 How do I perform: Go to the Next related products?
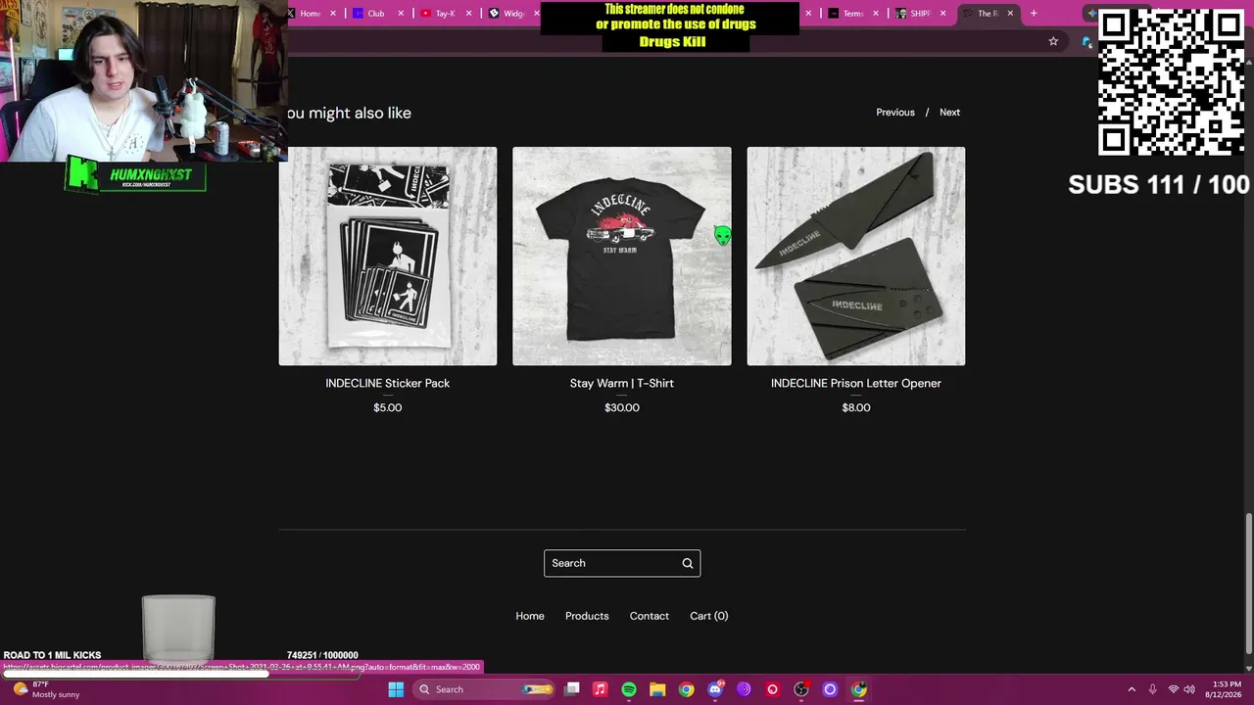pos(950,113)
